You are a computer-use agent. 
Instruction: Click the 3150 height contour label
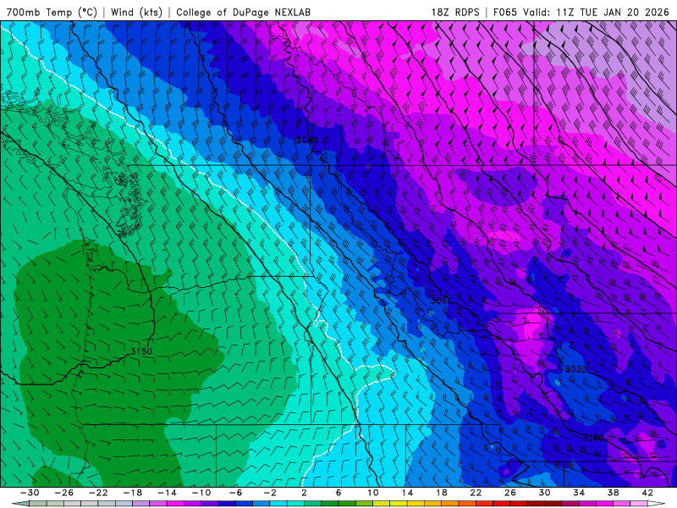pyautogui.click(x=141, y=351)
